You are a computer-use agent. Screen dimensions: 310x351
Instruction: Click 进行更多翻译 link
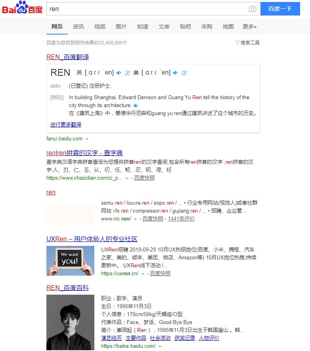coord(66,125)
